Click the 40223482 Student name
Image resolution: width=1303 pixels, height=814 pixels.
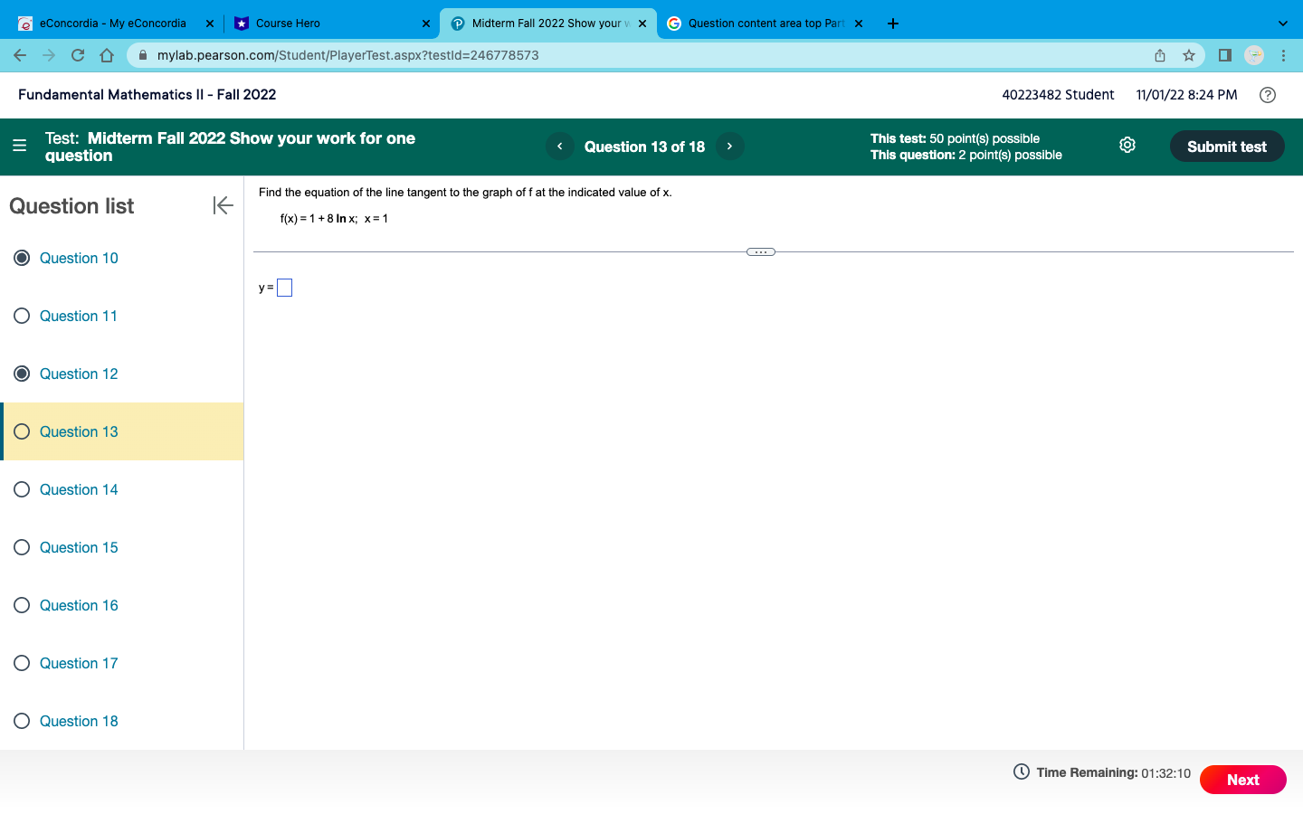(1058, 95)
